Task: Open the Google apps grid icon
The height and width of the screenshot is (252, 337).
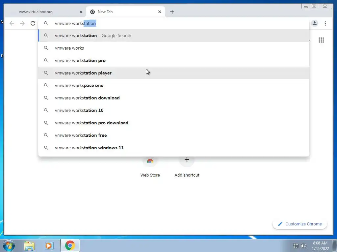Action: (321, 40)
